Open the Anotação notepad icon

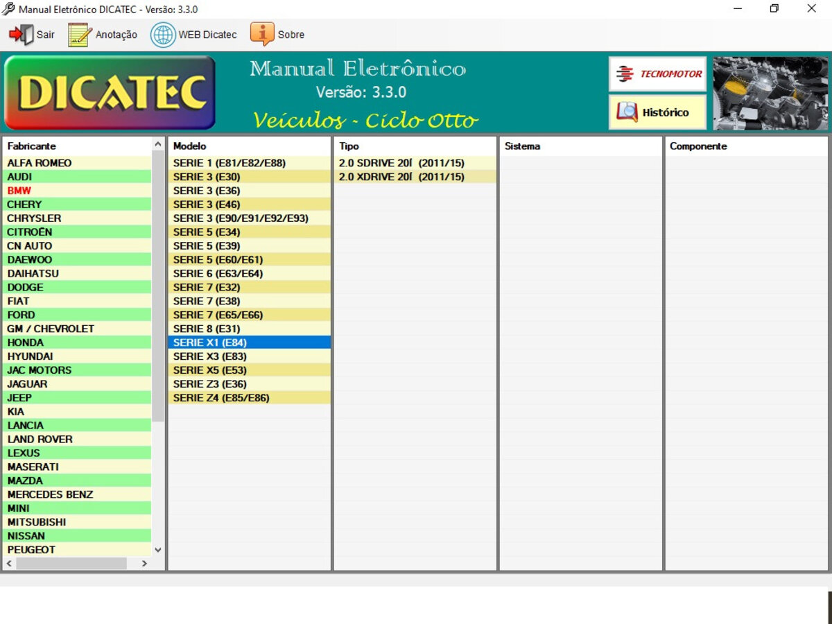[x=80, y=35]
